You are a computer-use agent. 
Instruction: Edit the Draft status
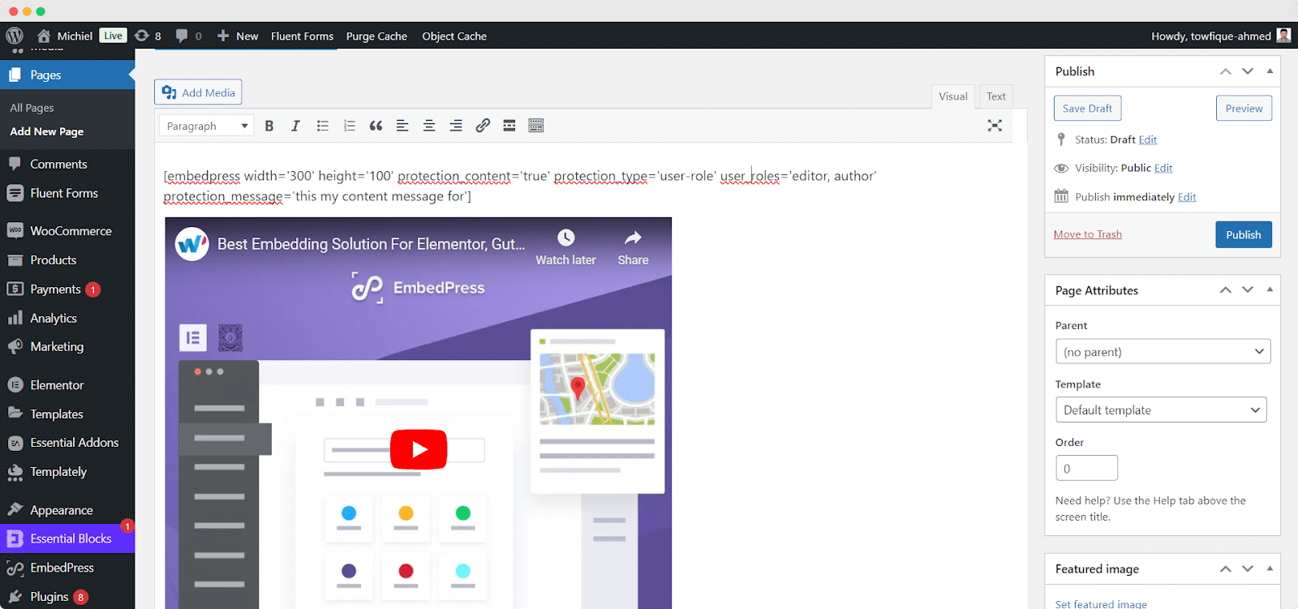pos(1147,139)
